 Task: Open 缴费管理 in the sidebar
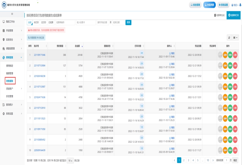[10, 73]
